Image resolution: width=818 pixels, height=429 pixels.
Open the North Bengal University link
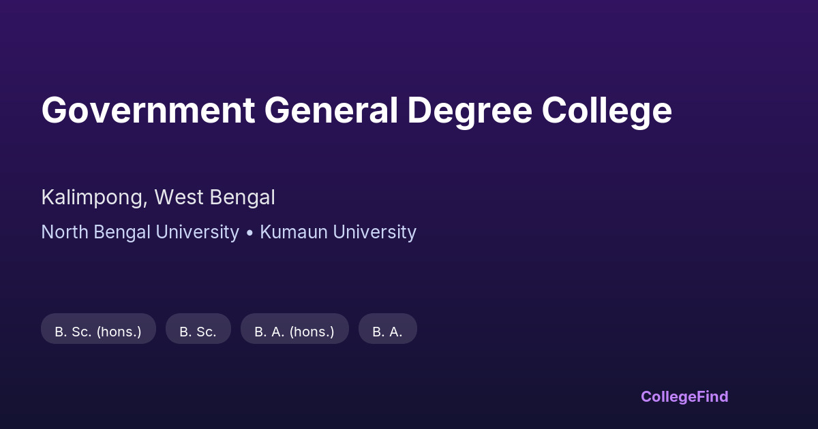point(140,232)
